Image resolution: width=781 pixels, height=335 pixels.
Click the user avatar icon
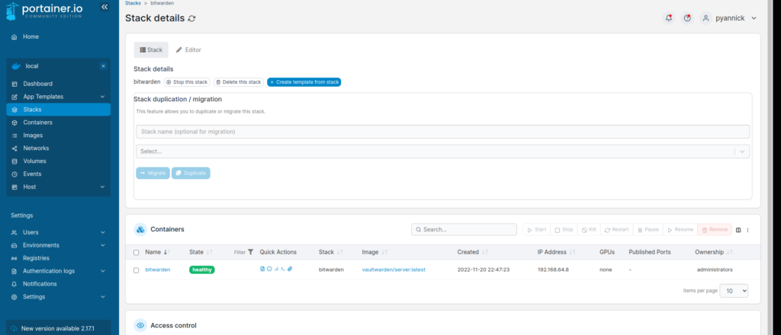705,18
